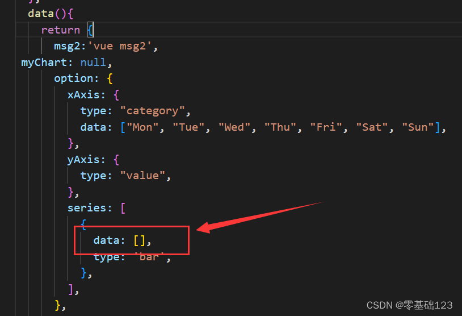This screenshot has width=462, height=316.
Task: Click the 'type' key under yAxis
Action: [93, 176]
